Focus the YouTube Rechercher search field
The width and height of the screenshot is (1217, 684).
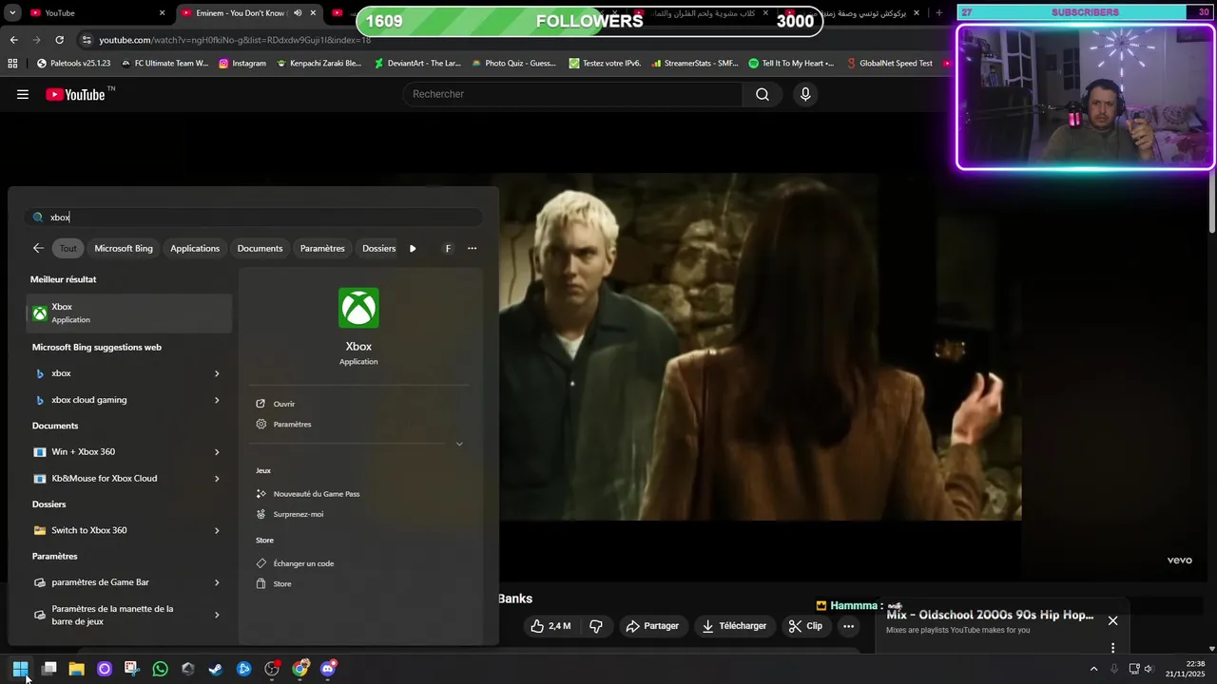(x=573, y=94)
